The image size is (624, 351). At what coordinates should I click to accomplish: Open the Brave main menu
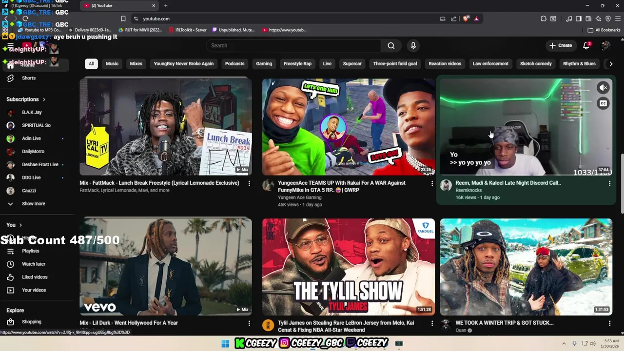[618, 19]
